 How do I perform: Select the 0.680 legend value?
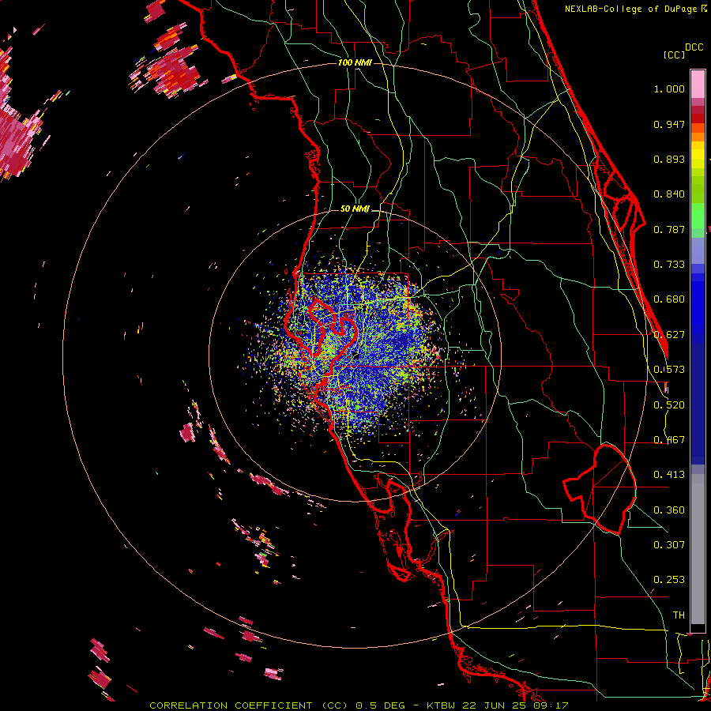[x=669, y=299]
